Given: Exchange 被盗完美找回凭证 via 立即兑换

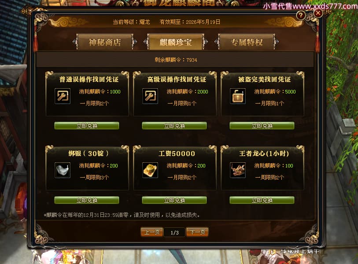Looking at the screenshot, I should point(262,126).
